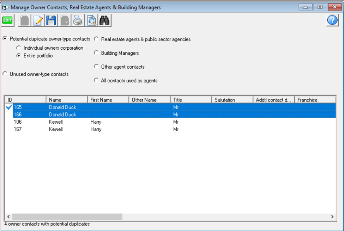The height and width of the screenshot is (231, 344).
Task: Click Mr title in row 166
Action: point(176,114)
